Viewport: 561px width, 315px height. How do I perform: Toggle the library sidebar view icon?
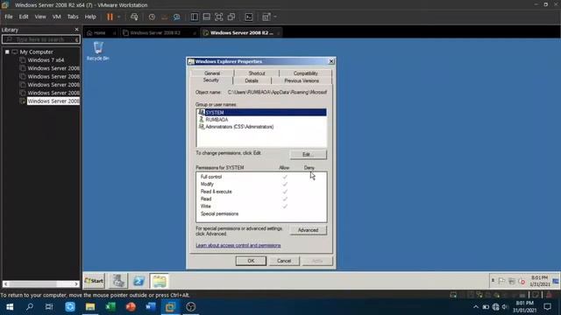(x=194, y=17)
